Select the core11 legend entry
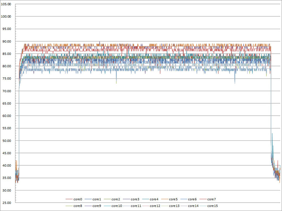This screenshot has height=211, width=282. (132, 206)
